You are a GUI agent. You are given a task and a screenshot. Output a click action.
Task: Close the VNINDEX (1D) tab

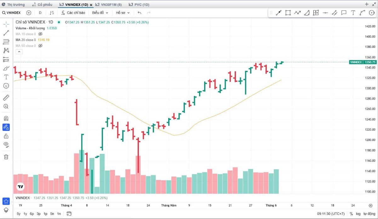(91, 5)
